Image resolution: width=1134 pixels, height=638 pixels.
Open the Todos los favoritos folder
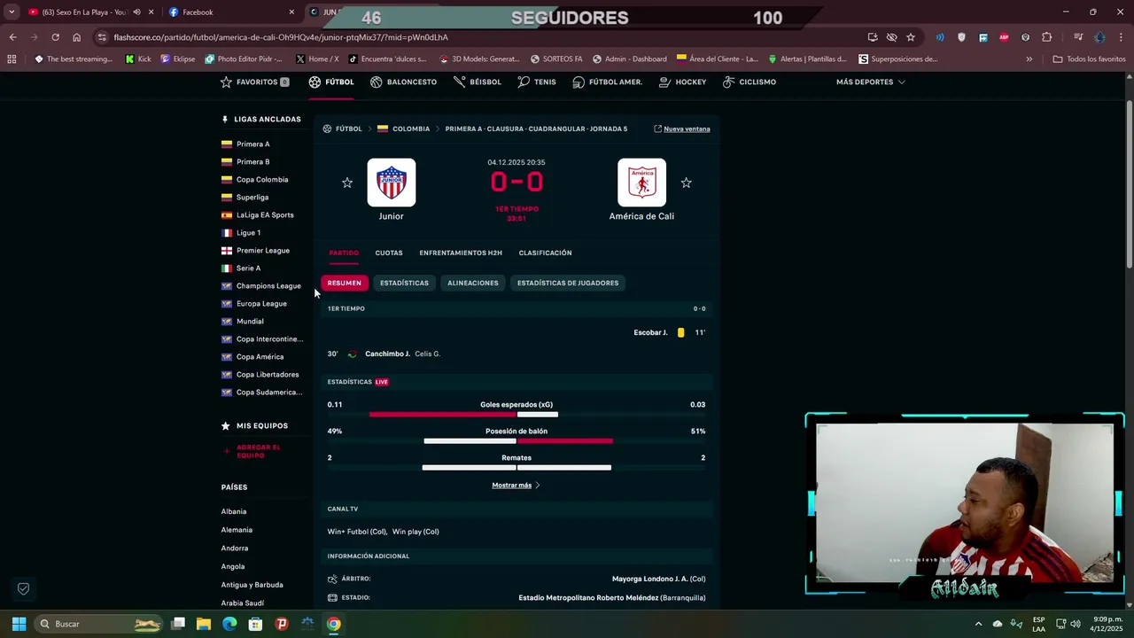click(1089, 59)
